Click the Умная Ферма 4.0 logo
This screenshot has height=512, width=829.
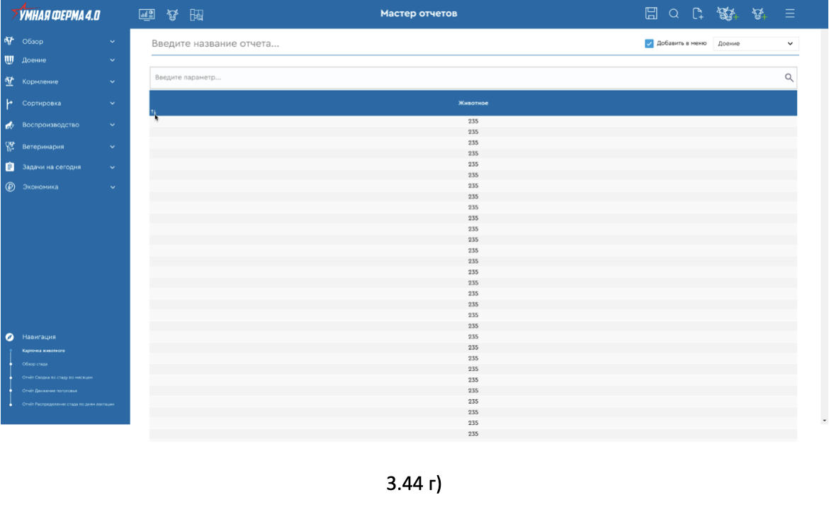pos(56,13)
